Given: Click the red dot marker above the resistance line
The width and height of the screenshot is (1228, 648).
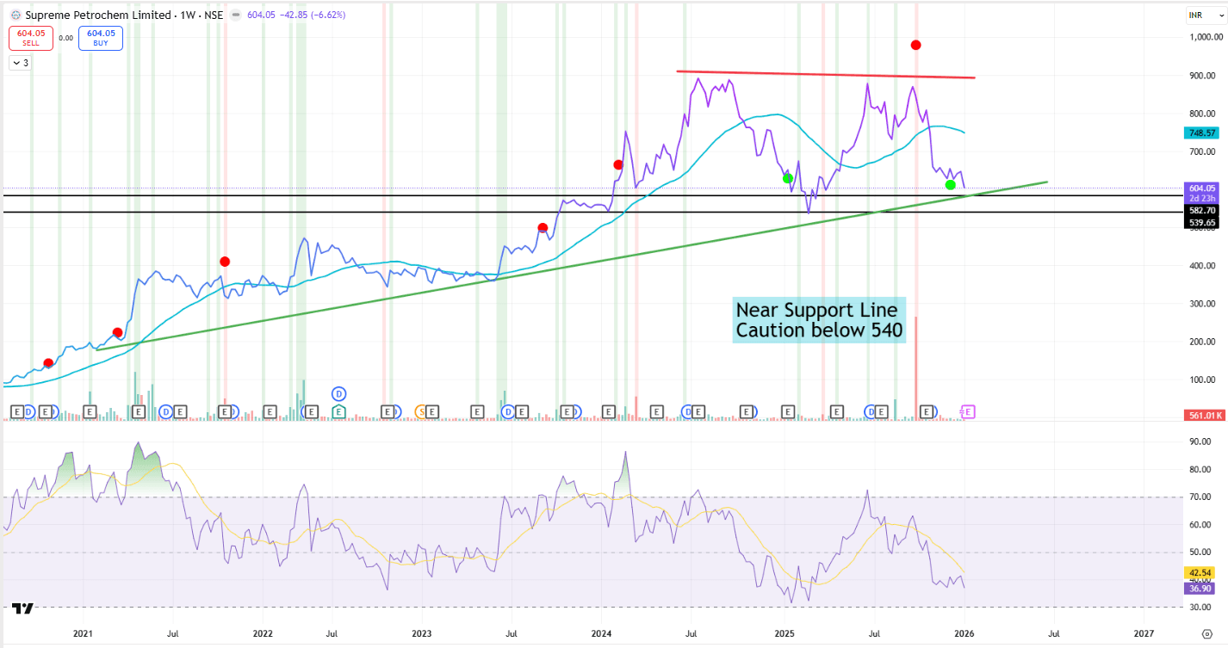Looking at the screenshot, I should [x=916, y=45].
